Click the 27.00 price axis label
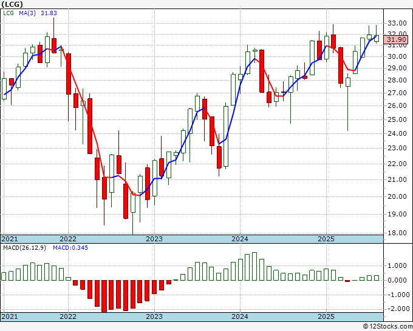The width and height of the screenshot is (413, 331). 397,93
